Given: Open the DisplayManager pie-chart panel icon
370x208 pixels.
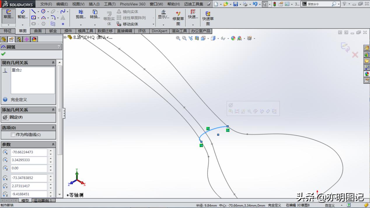Looking at the screenshot, I should click(x=34, y=39).
